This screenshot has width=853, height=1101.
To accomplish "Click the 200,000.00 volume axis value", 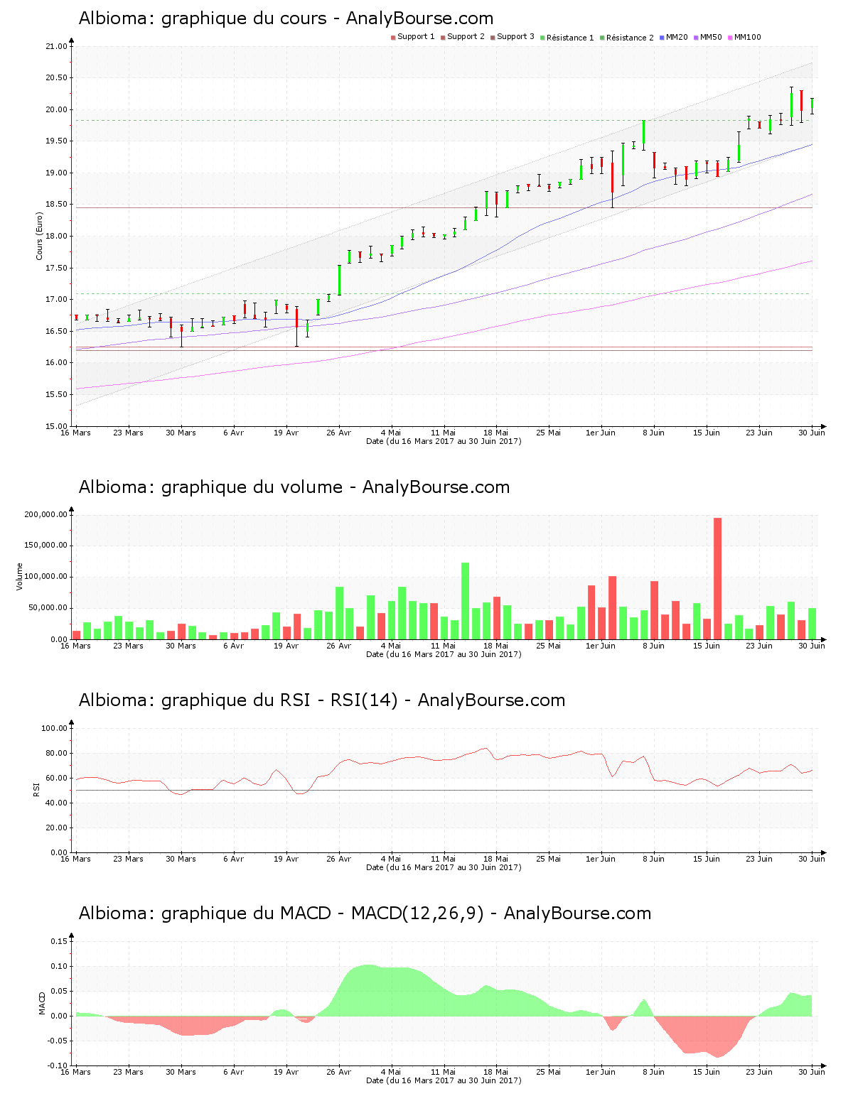I will click(x=45, y=515).
